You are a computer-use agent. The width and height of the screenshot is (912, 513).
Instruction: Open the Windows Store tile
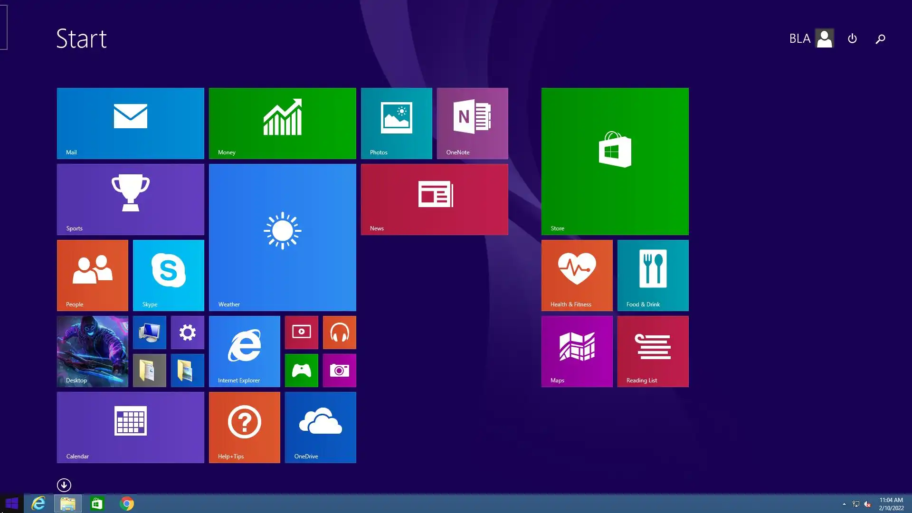tap(615, 161)
